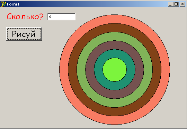Open the Form1 system menu icon
The width and height of the screenshot is (187, 129).
coord(3,4)
